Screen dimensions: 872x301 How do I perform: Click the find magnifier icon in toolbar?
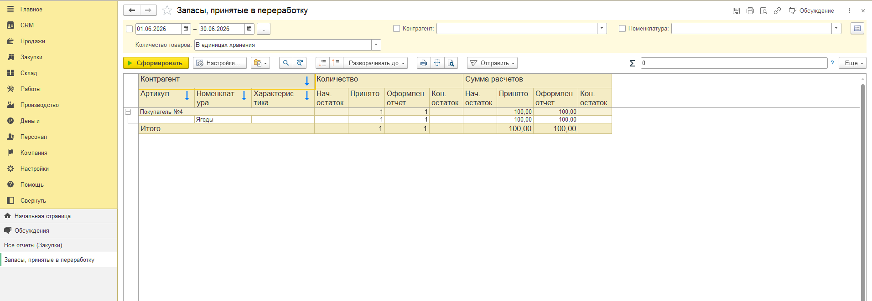(x=286, y=63)
